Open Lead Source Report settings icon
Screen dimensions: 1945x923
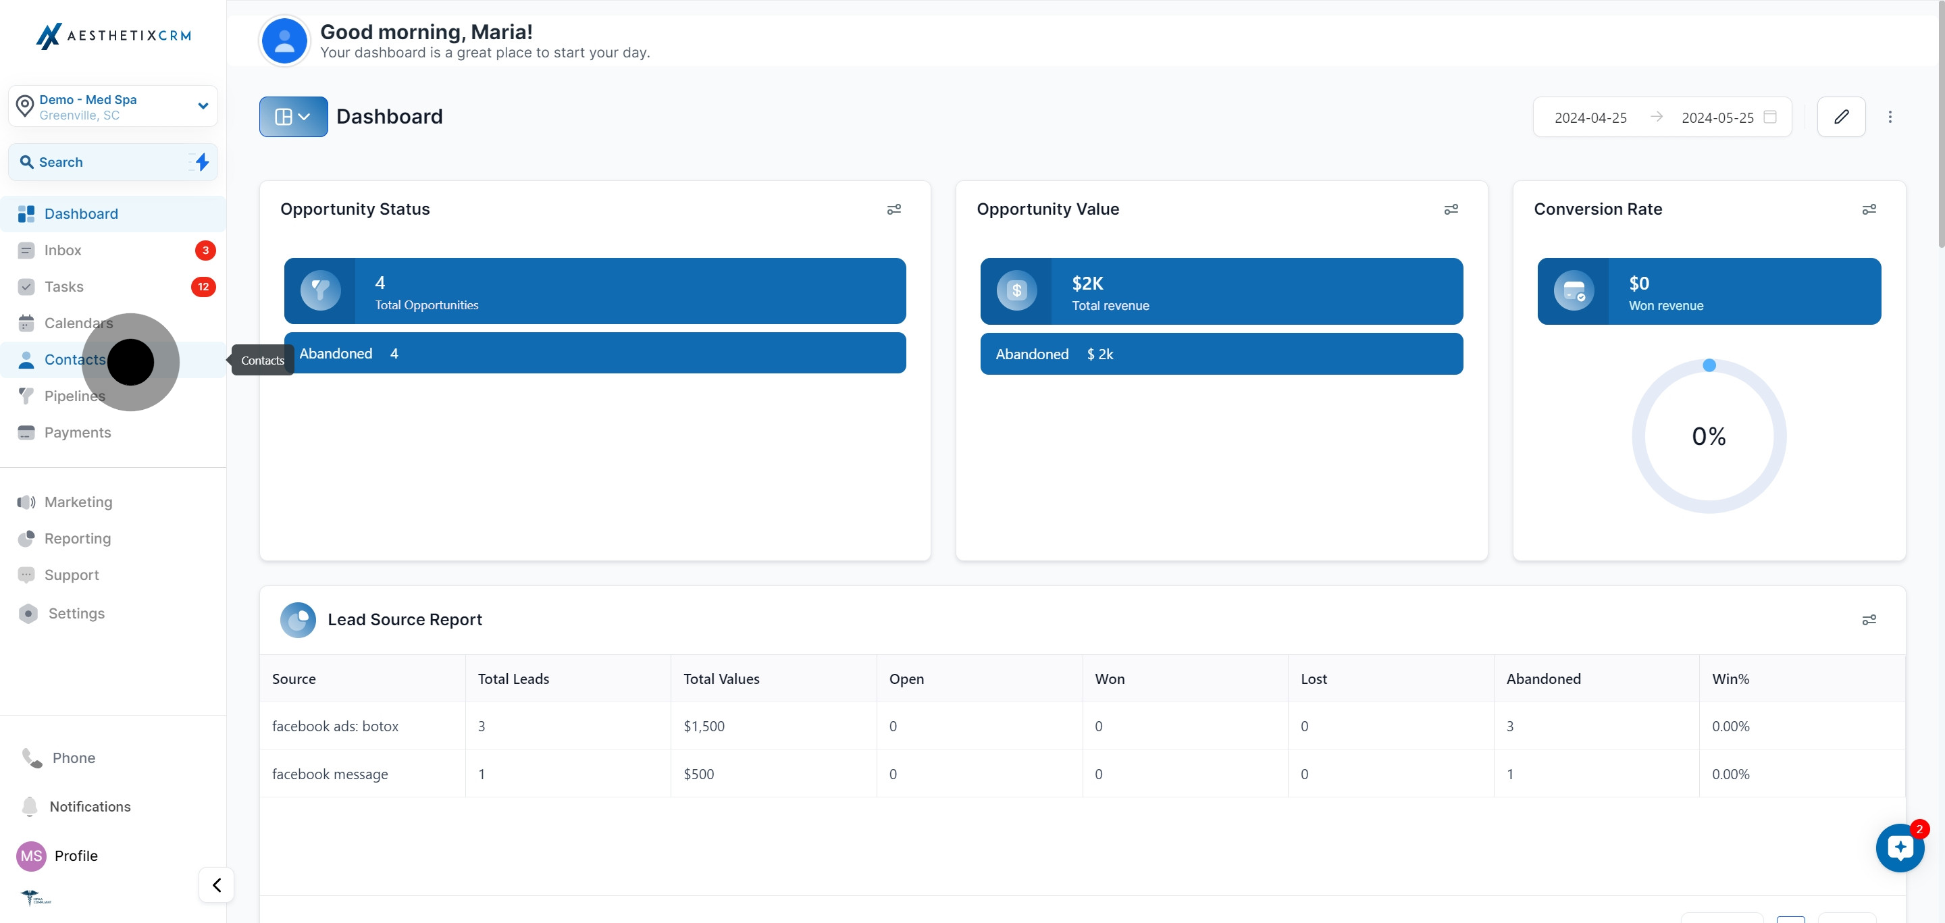(1869, 620)
